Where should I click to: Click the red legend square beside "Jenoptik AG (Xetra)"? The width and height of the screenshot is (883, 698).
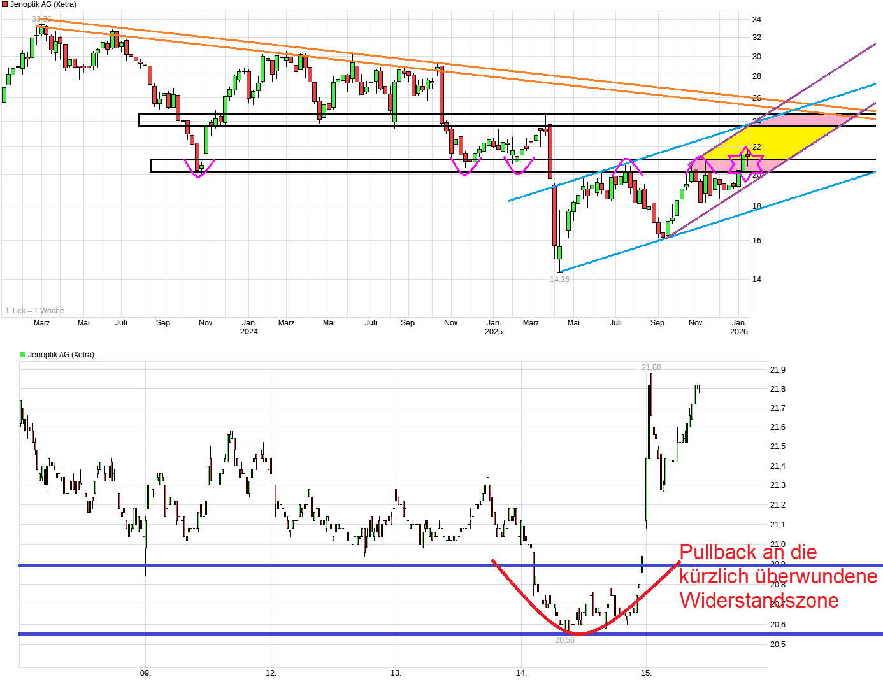point(5,4)
